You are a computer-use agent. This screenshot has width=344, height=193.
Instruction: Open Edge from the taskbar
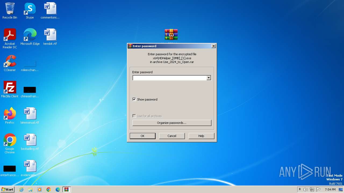pos(58,190)
